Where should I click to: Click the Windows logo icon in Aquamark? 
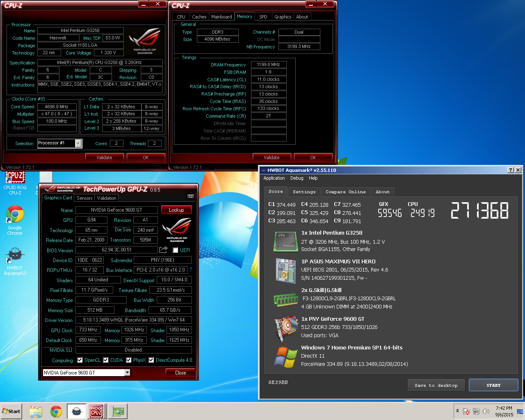coord(286,357)
